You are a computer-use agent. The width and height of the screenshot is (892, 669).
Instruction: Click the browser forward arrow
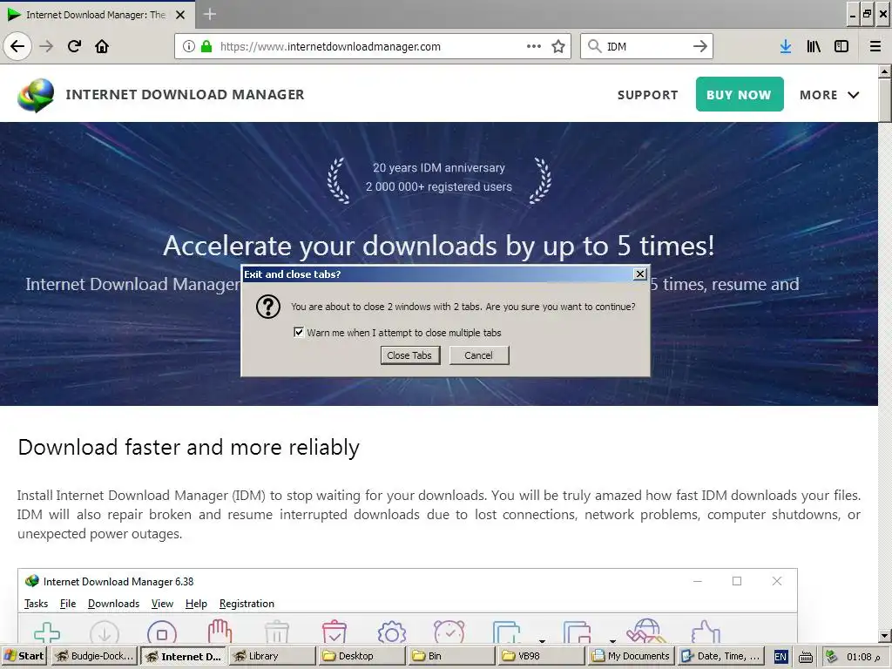[x=46, y=46]
